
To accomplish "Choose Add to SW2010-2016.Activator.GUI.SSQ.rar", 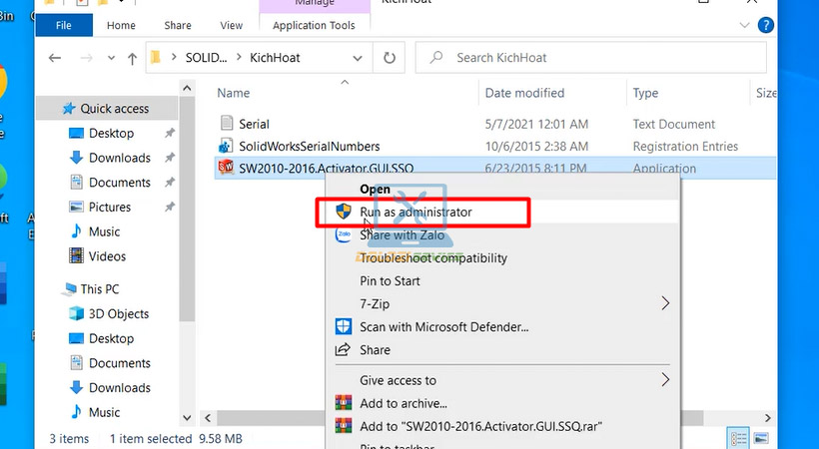I will coord(480,426).
